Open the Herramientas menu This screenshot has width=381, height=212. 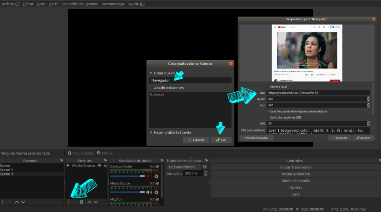113,4
